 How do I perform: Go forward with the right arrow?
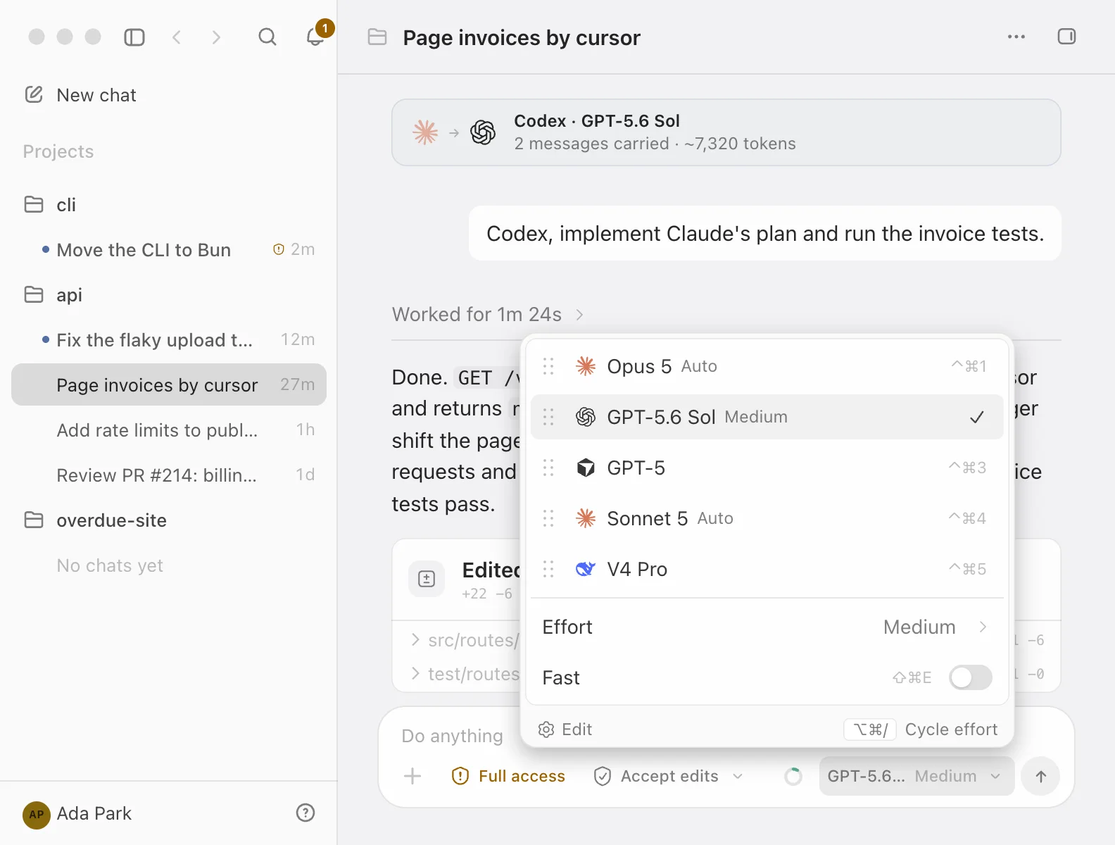click(x=216, y=37)
